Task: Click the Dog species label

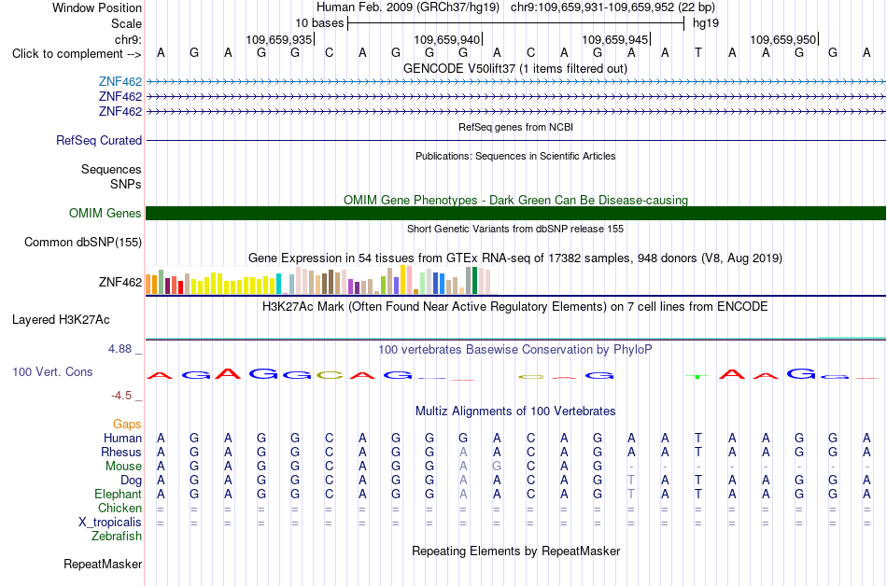Action: (131, 481)
